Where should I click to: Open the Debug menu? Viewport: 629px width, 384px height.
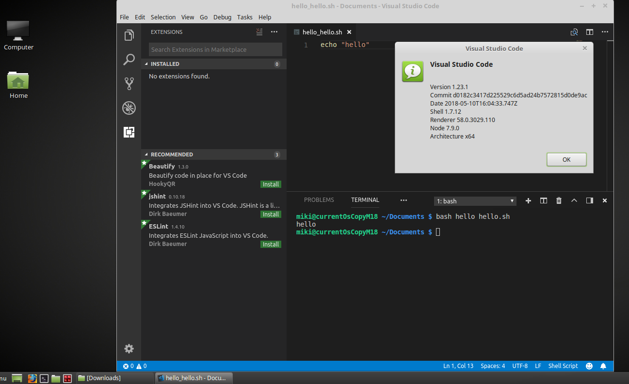[222, 17]
